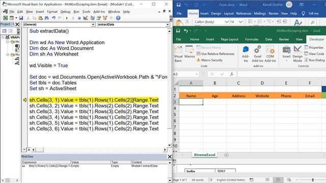The image size is (326, 183).
Task: Paste icon in VBA toolbar
Action: pyautogui.click(x=40, y=18)
